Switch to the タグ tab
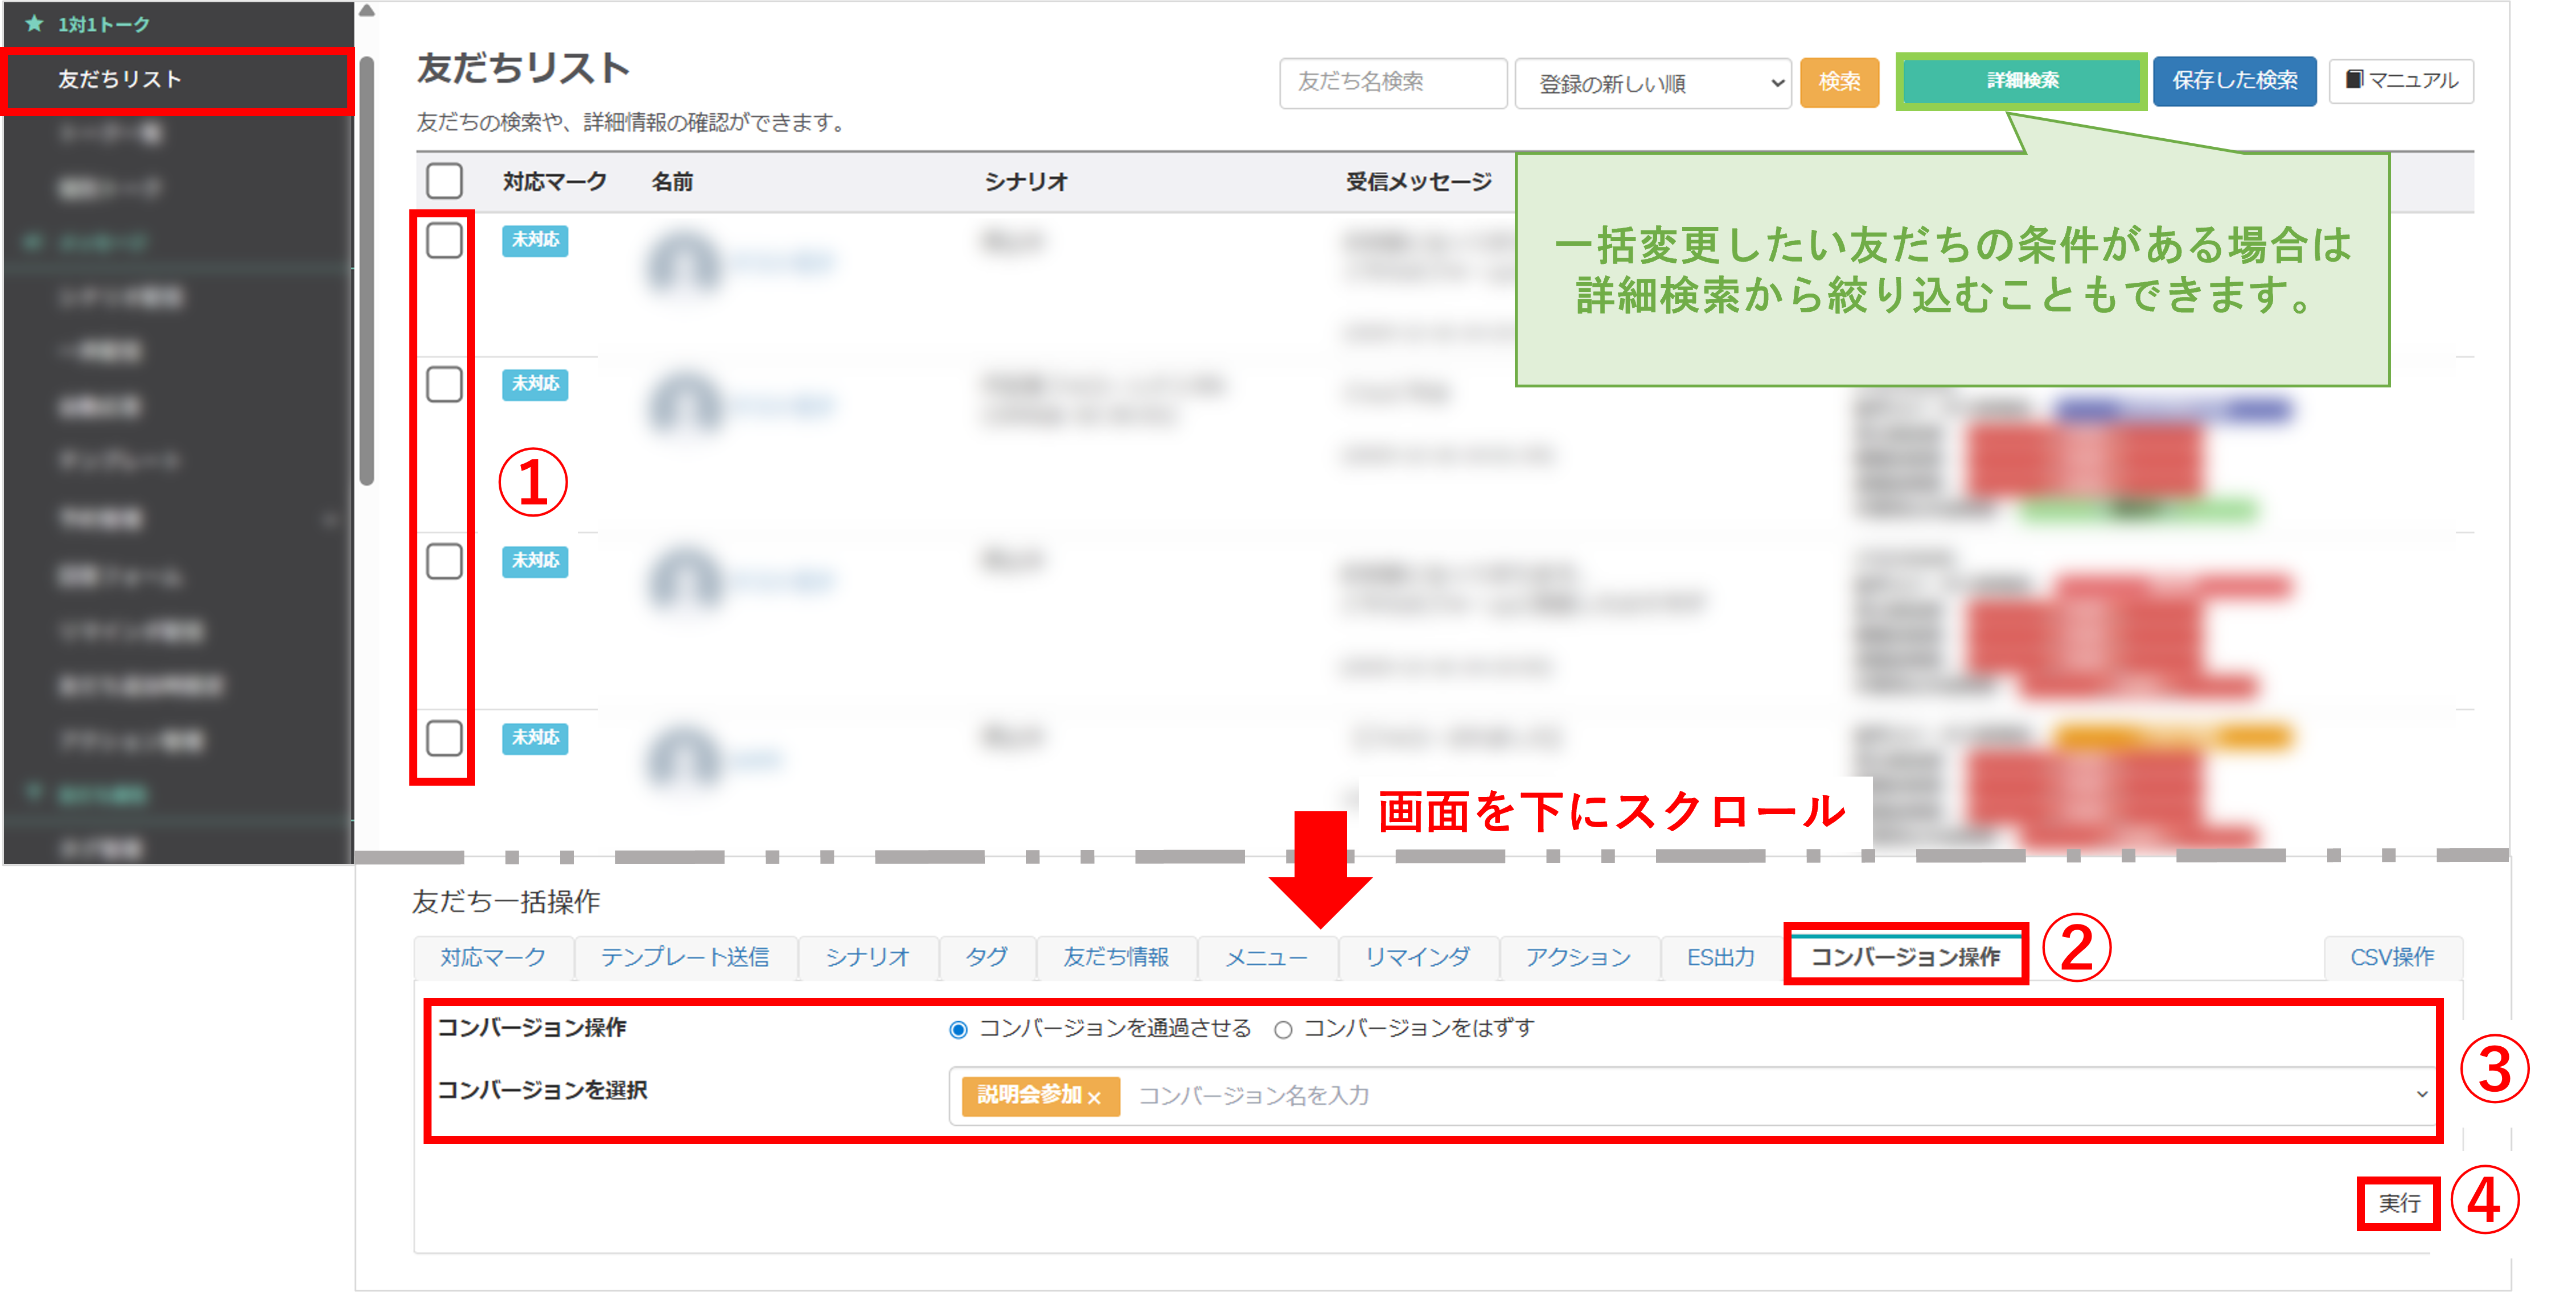2576x1292 pixels. coord(986,957)
